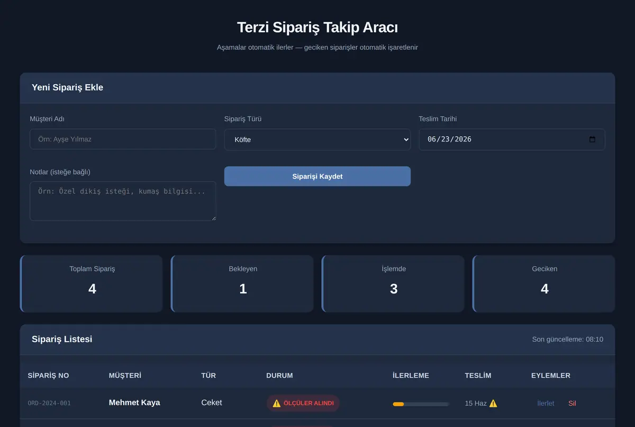Click the 15 Haz delivery date
This screenshot has width=635, height=427.
click(476, 403)
